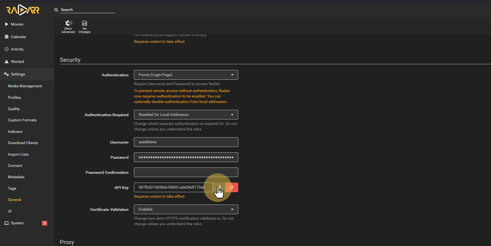Viewport: 491px width, 246px height.
Task: Click 'Requires restart to take effect' under API Key
Action: pos(159,196)
